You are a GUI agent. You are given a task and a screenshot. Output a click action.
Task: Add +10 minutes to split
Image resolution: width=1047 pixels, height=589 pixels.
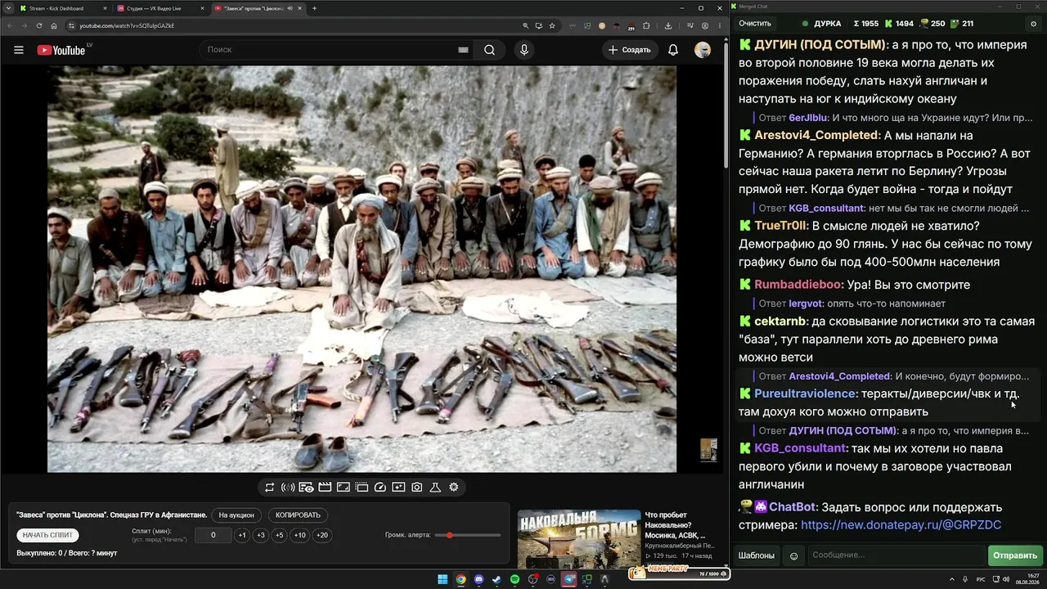(x=300, y=535)
